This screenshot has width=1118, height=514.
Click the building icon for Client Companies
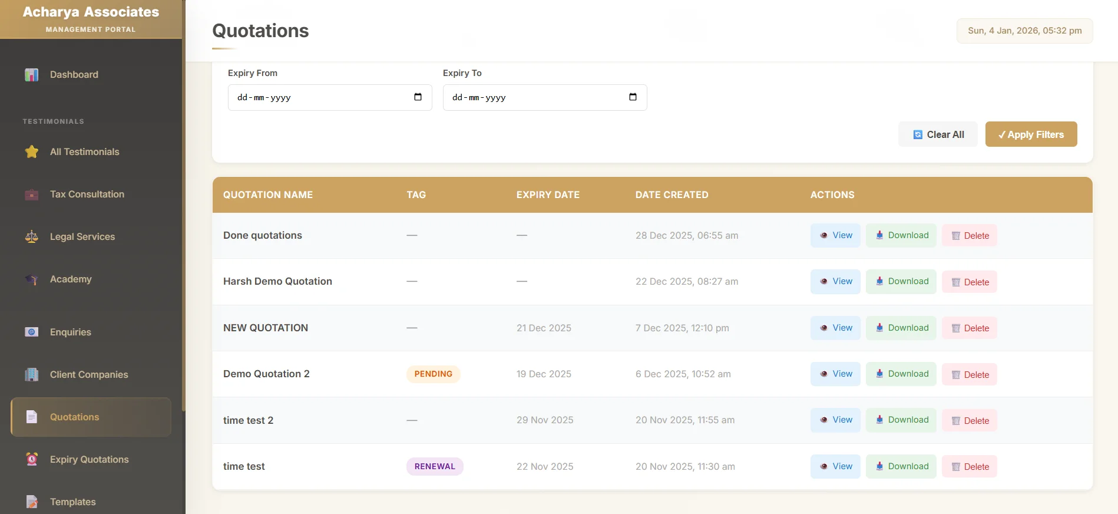pyautogui.click(x=32, y=375)
